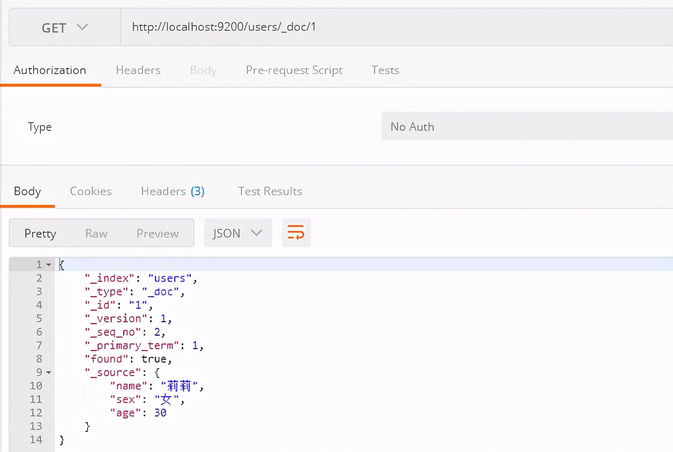
Task: Click the "_id" key text
Action: point(100,305)
